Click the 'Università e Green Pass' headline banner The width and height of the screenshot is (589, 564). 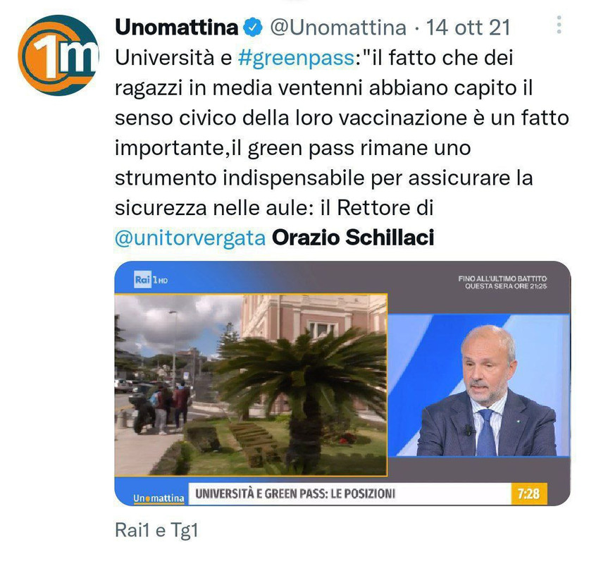pos(295,493)
